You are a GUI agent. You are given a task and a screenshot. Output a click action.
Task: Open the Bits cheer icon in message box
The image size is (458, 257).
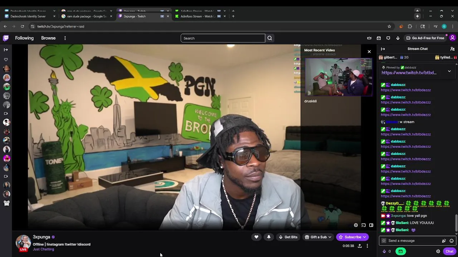coord(444,241)
